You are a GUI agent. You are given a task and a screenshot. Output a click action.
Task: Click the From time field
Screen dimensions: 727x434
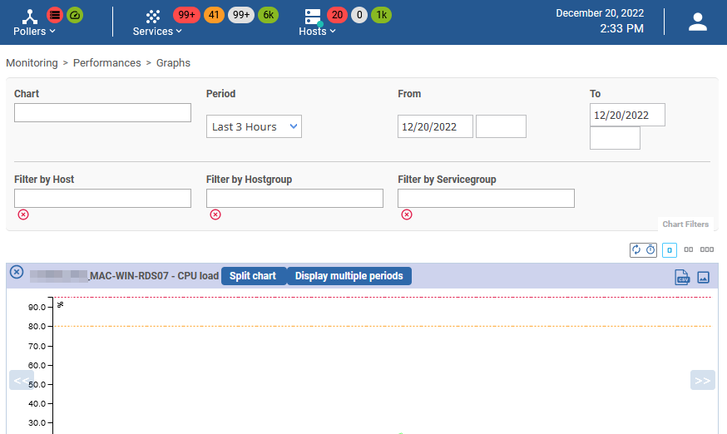point(502,126)
